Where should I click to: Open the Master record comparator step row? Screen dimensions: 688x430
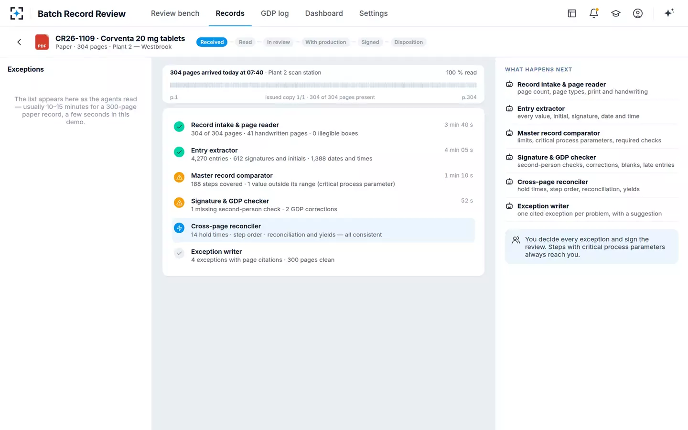(x=323, y=180)
